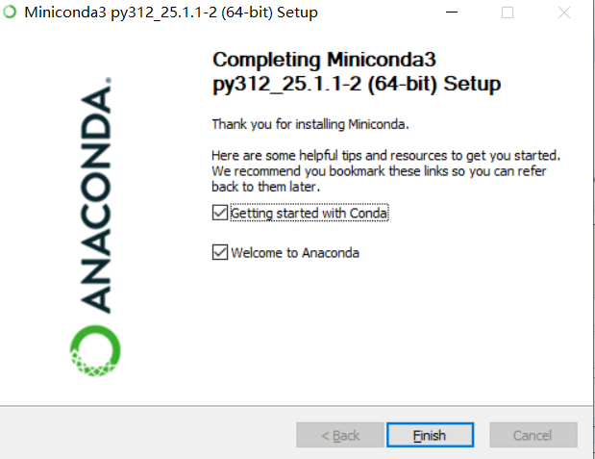This screenshot has height=459, width=595.
Task: Click the greyed-out Cancel button
Action: point(533,435)
